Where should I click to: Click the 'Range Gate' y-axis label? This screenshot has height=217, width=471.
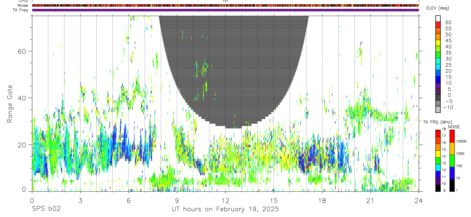pyautogui.click(x=10, y=104)
